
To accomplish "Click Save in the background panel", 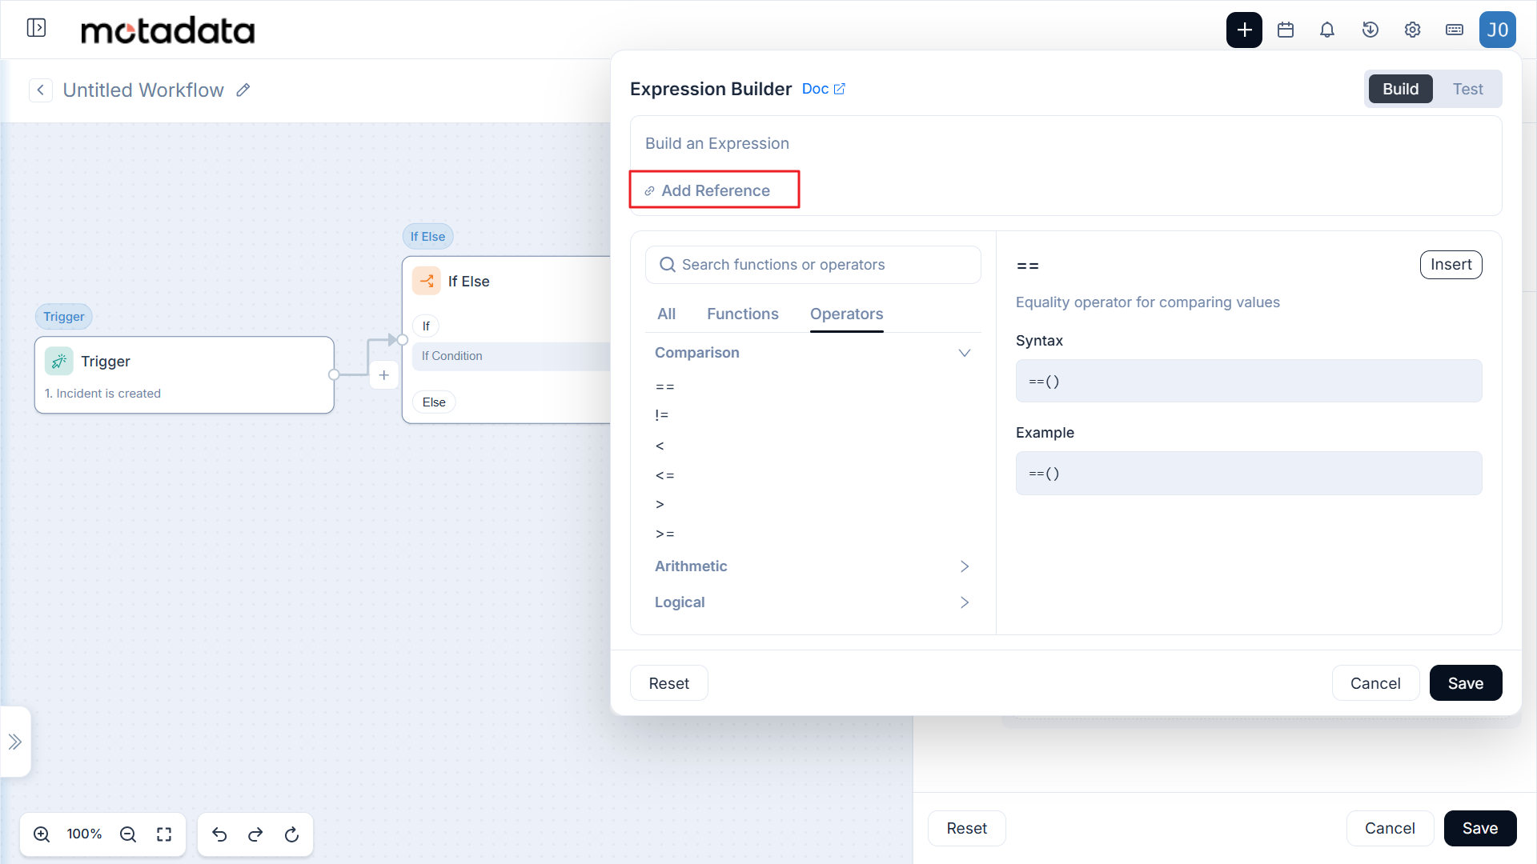I will 1479,829.
